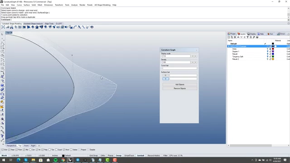Open command history dropdown arrow
The width and height of the screenshot is (290, 163).
tap(288, 20)
